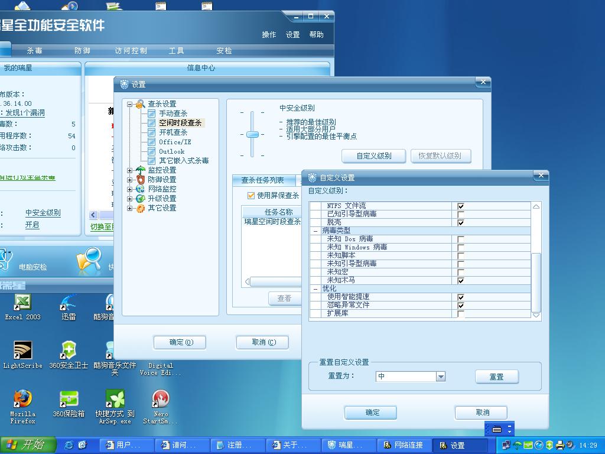Open Excel 2003 desktop shortcut
The height and width of the screenshot is (454, 605).
point(22,303)
